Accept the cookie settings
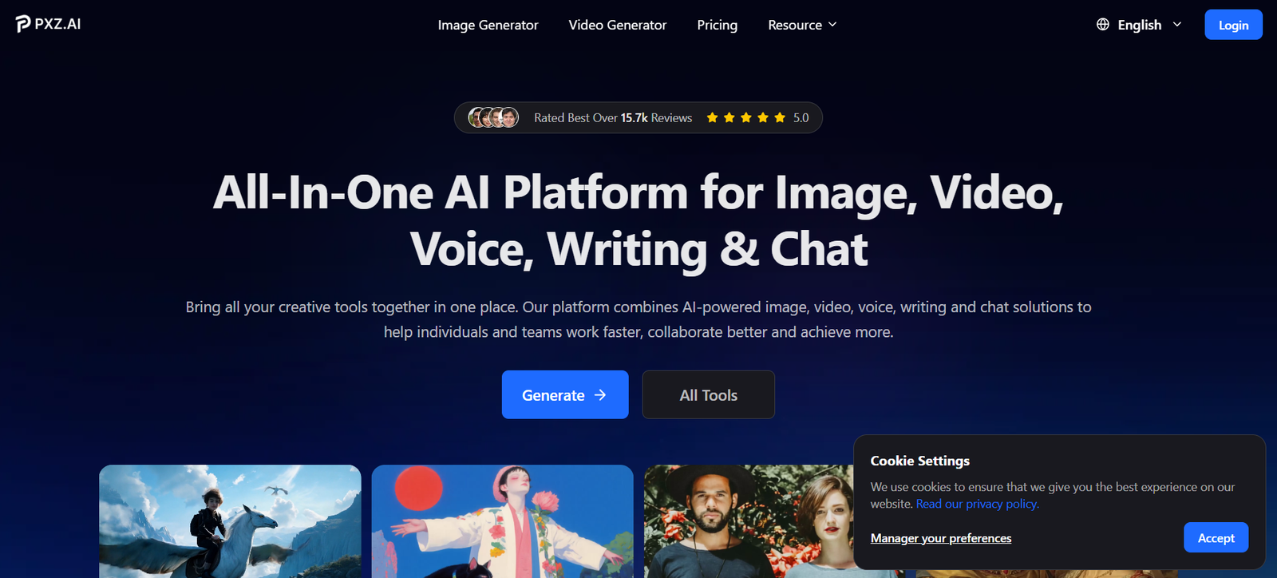1277x578 pixels. [x=1216, y=537]
